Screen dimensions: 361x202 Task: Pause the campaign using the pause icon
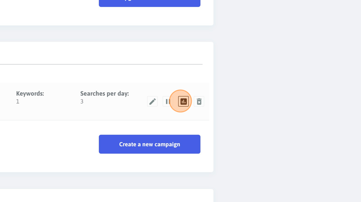(x=168, y=101)
